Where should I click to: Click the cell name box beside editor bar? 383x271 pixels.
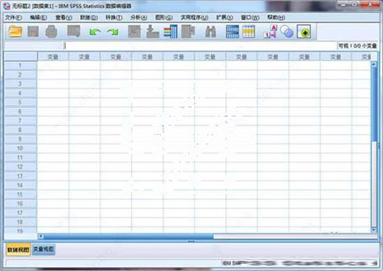tap(33, 46)
